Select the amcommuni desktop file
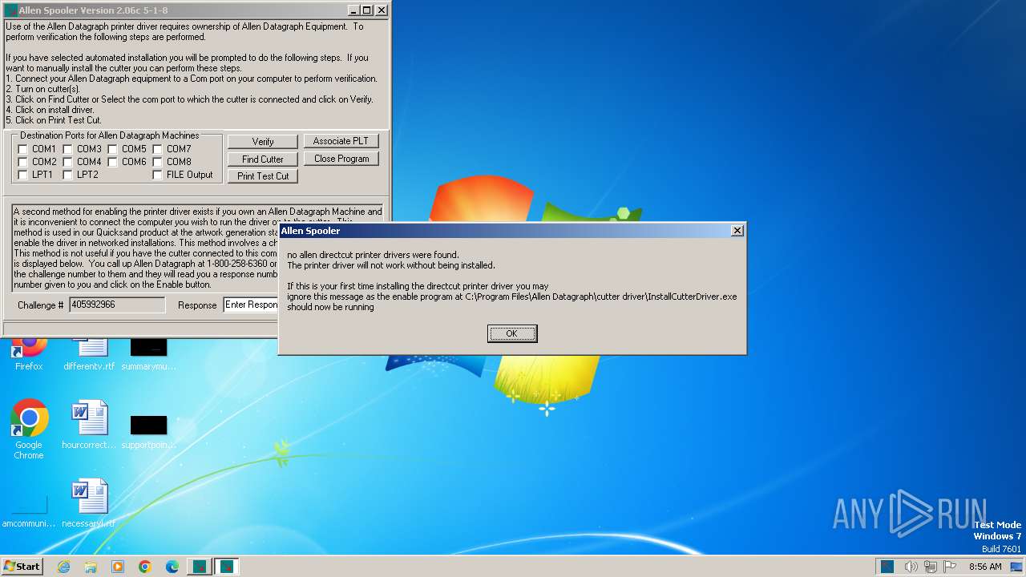The width and height of the screenshot is (1026, 577). [29, 511]
